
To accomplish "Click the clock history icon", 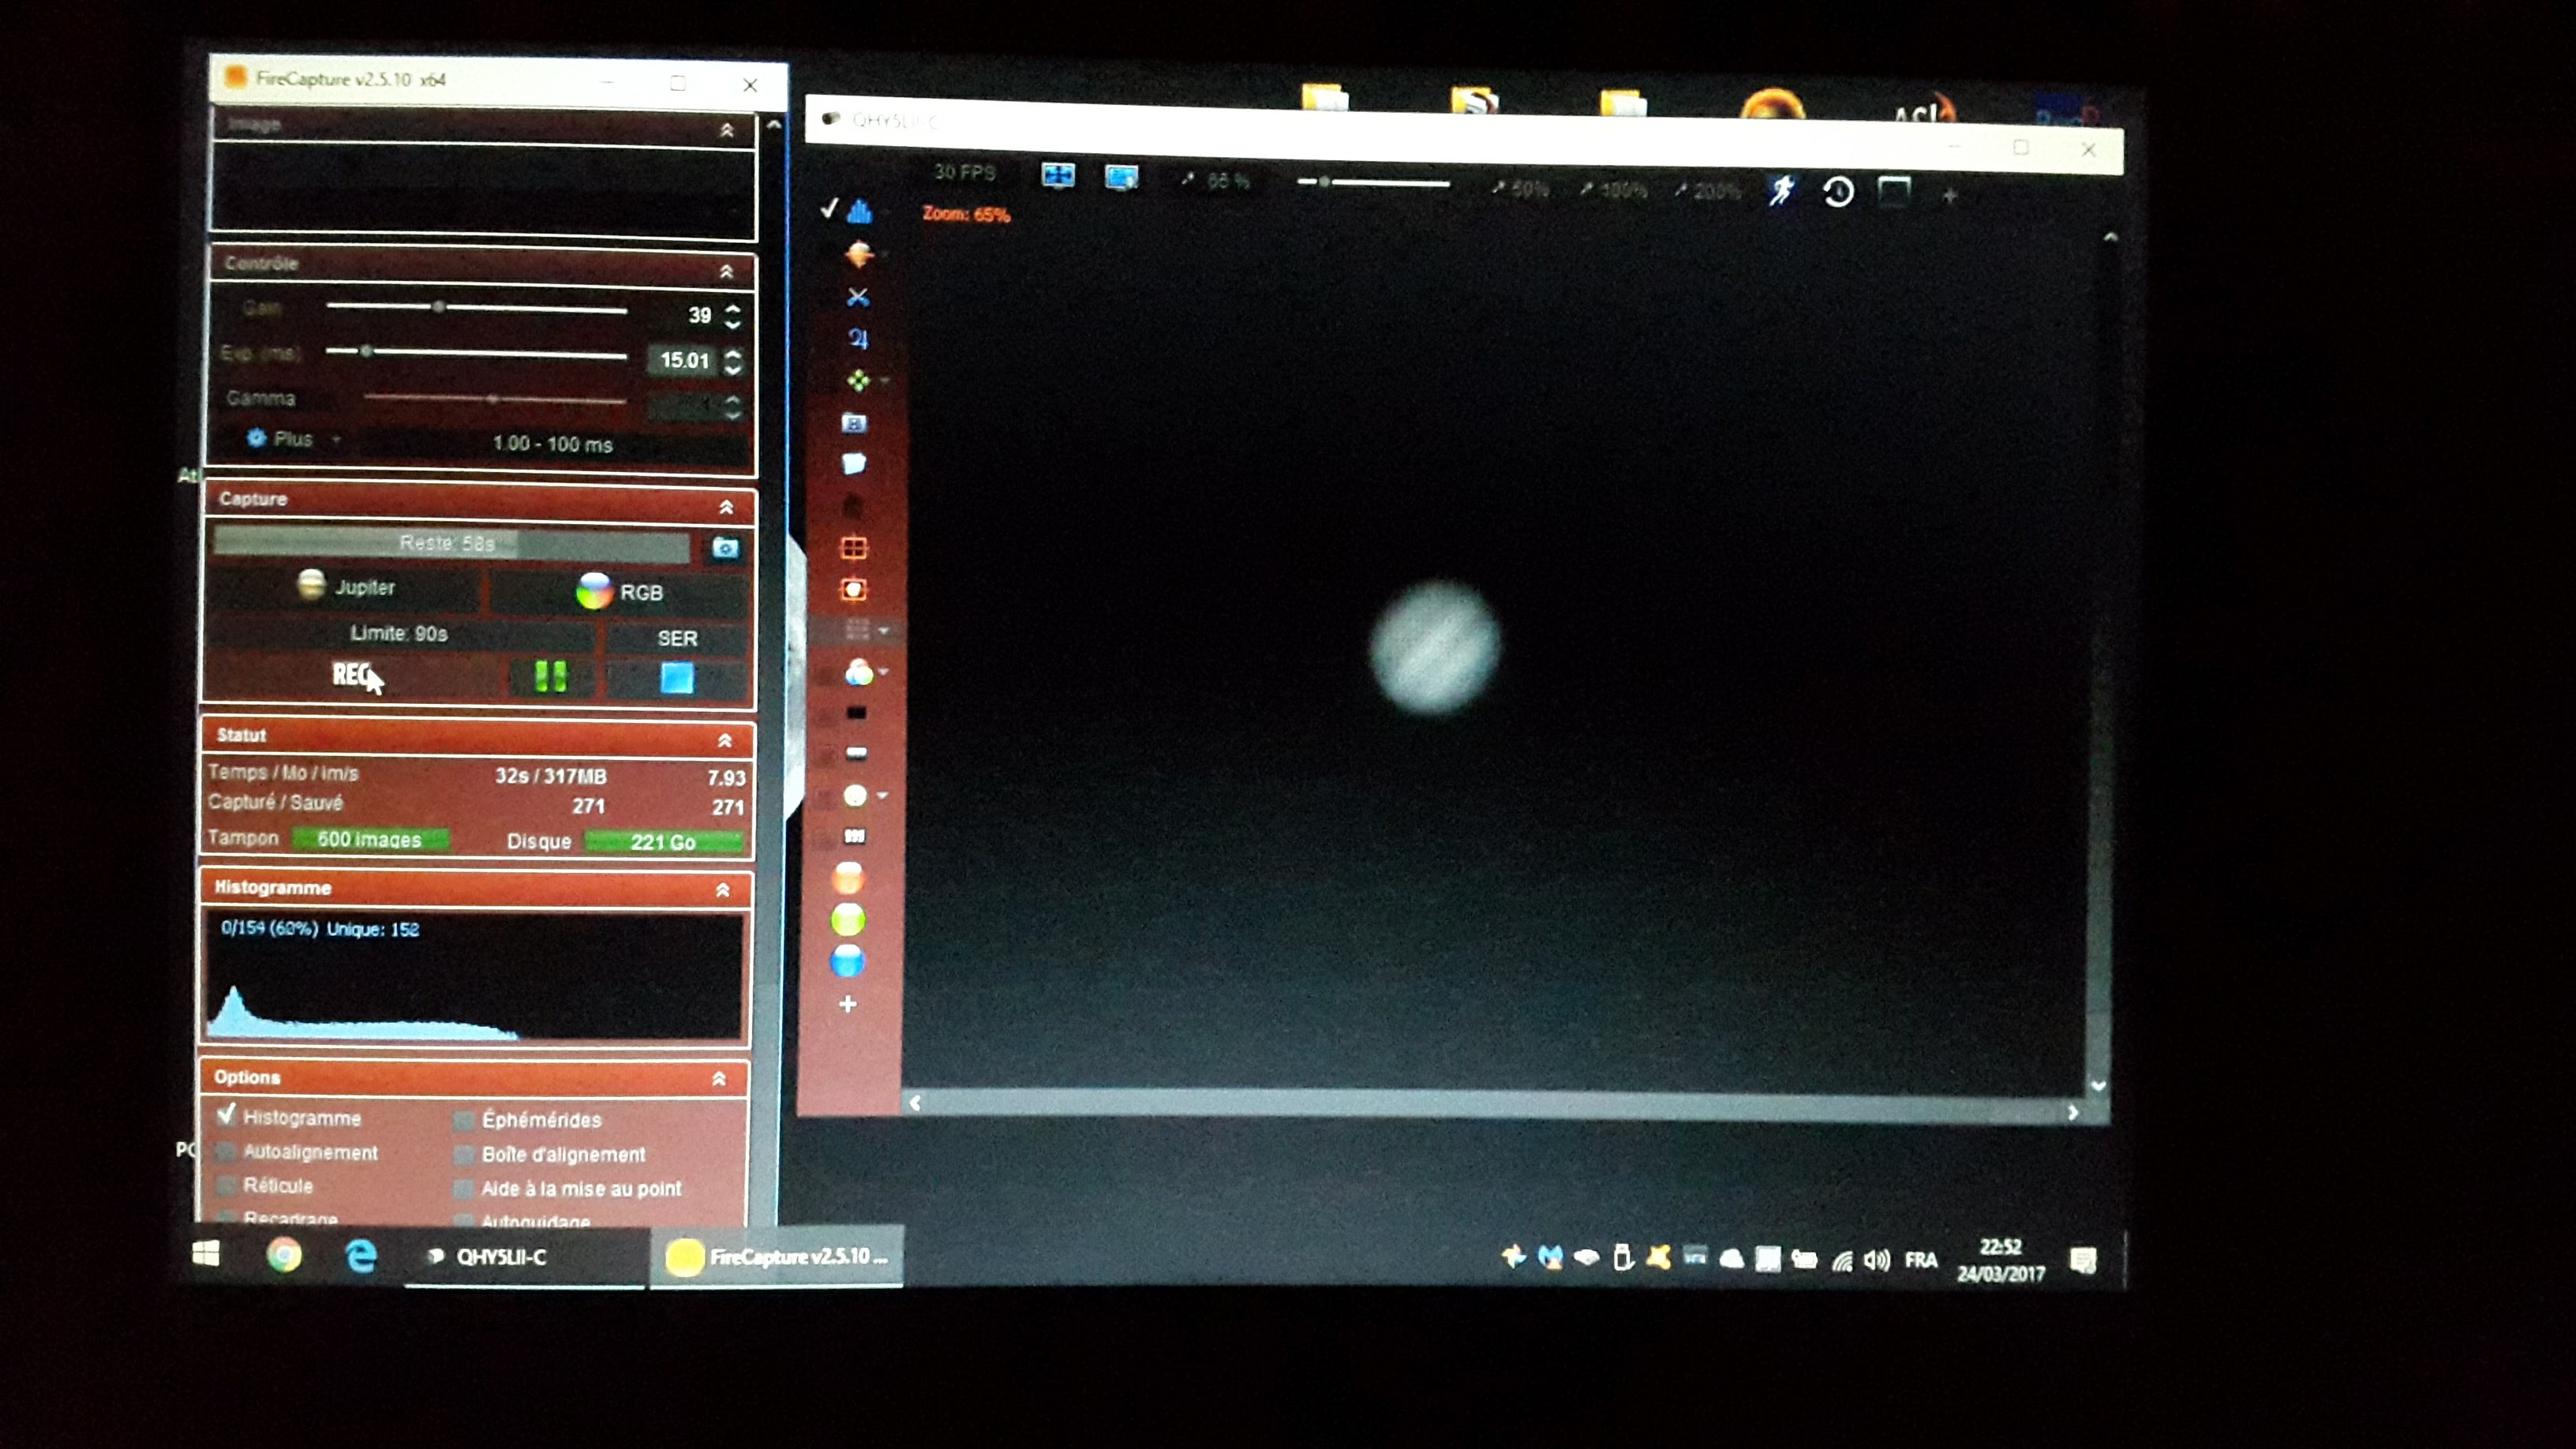I will [1838, 191].
